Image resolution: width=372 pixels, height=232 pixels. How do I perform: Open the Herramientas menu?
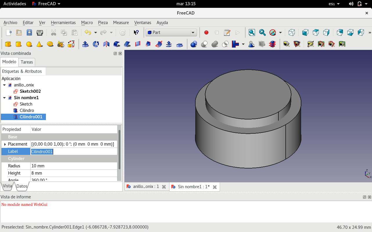click(63, 23)
